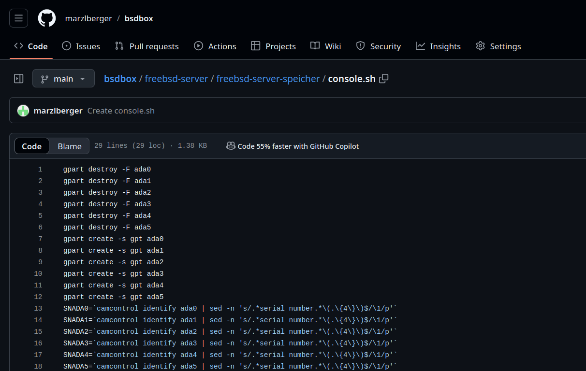This screenshot has height=371, width=586.
Task: Navigate to freebsd-server folder in breadcrumb
Action: click(x=176, y=79)
